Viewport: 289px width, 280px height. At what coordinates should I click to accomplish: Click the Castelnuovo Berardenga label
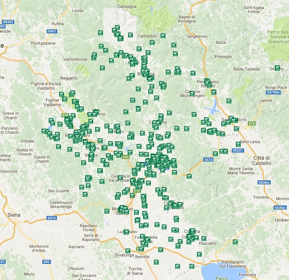click(61, 205)
